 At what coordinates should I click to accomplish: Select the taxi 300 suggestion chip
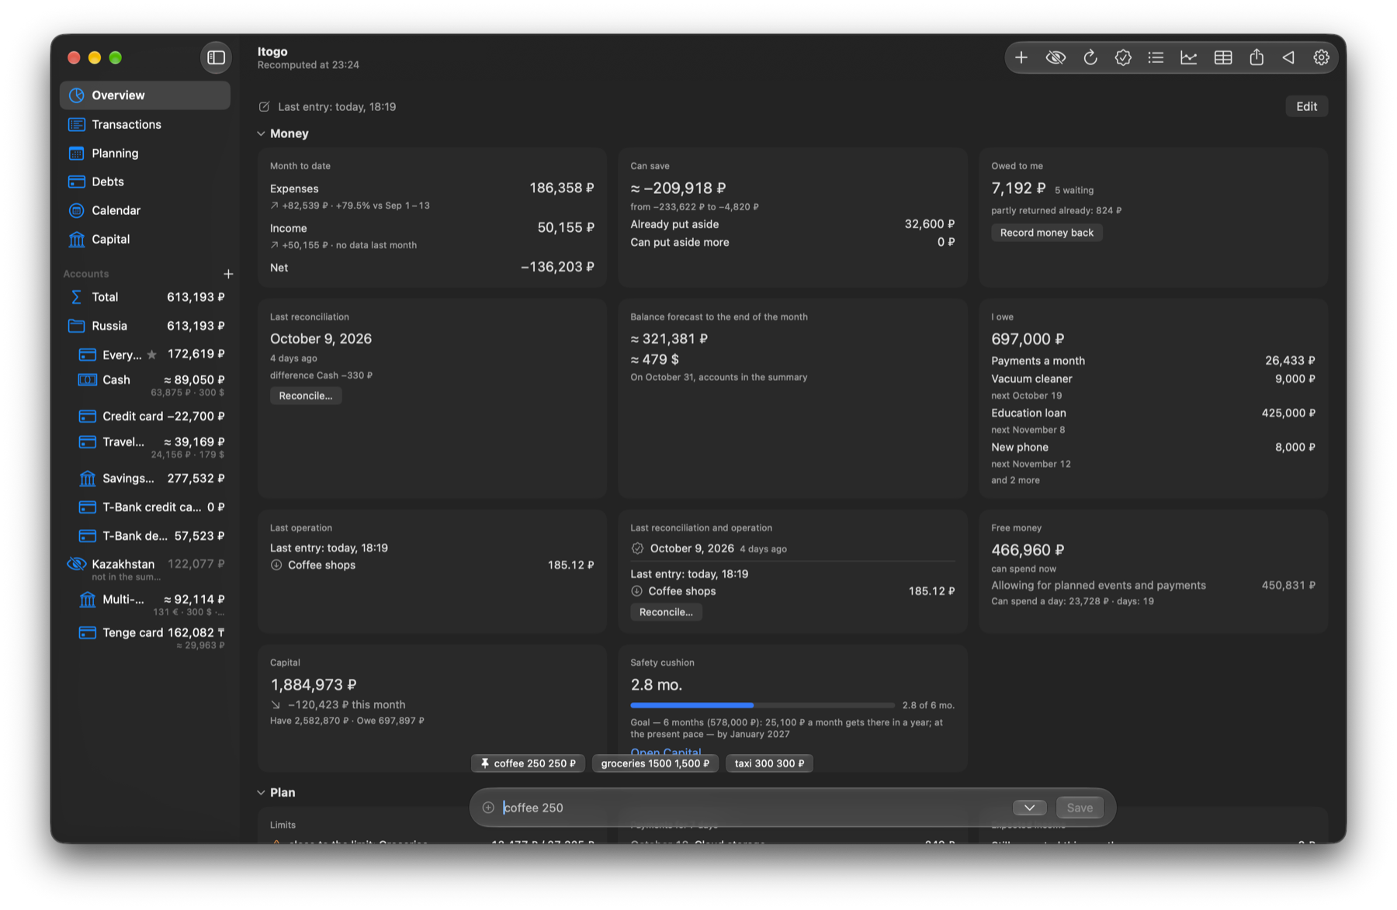pos(769,763)
